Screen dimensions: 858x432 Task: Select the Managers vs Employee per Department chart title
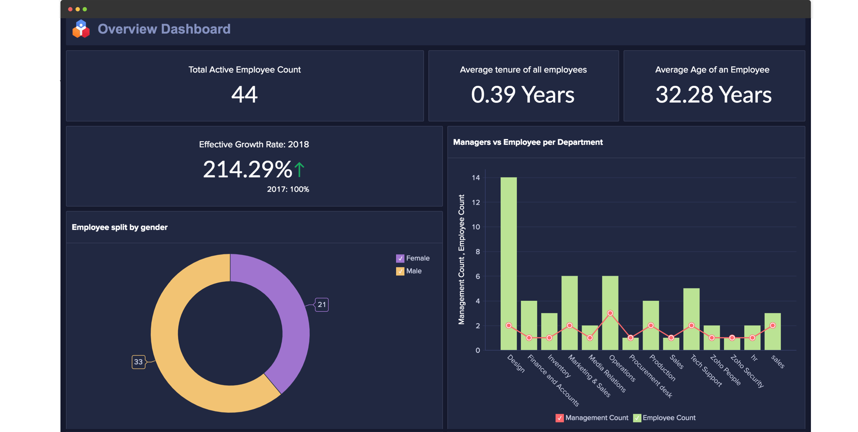tap(528, 142)
